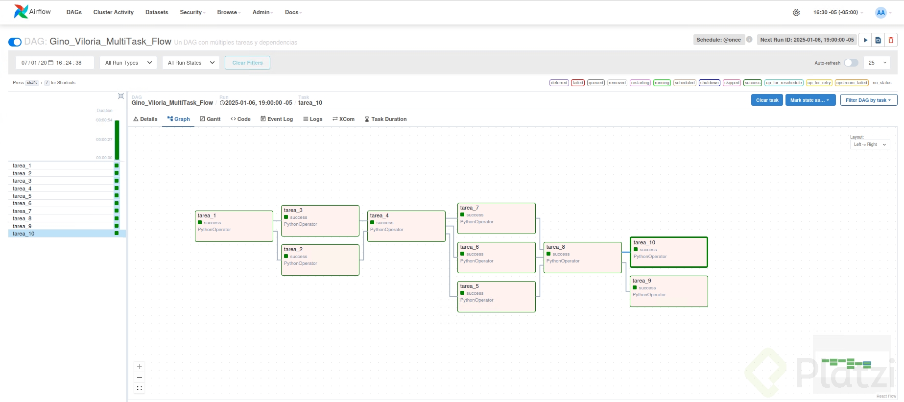The height and width of the screenshot is (402, 904).
Task: Click the schedule info icon
Action: coord(749,40)
